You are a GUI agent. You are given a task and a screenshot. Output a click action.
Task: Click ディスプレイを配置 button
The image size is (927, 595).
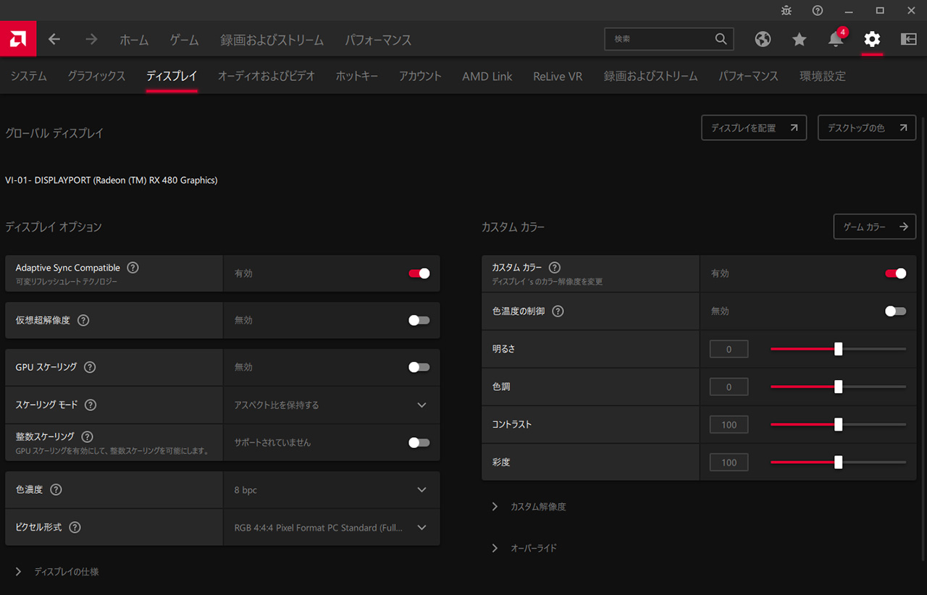tap(754, 127)
